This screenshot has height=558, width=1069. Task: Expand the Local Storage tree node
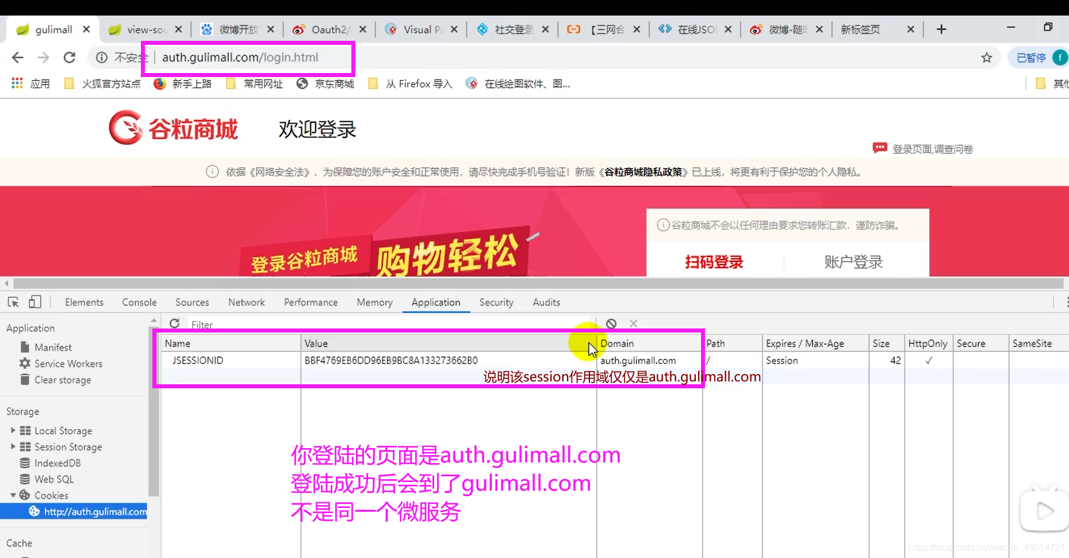pos(13,430)
